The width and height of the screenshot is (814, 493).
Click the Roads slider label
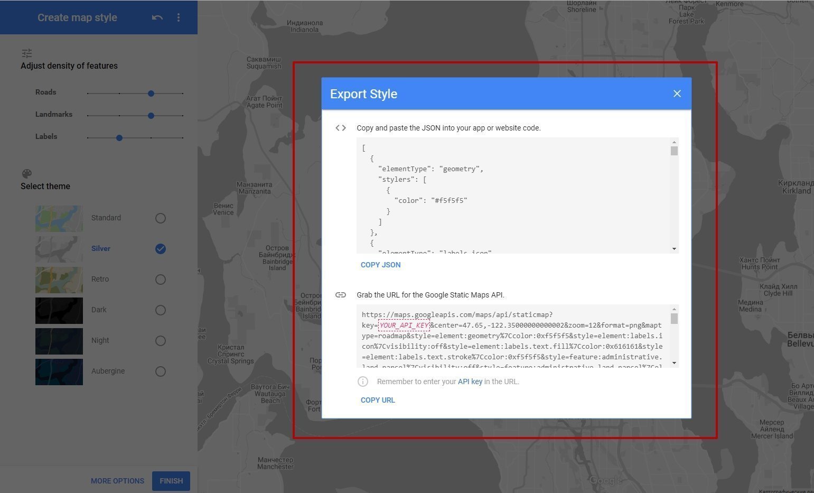(x=45, y=92)
